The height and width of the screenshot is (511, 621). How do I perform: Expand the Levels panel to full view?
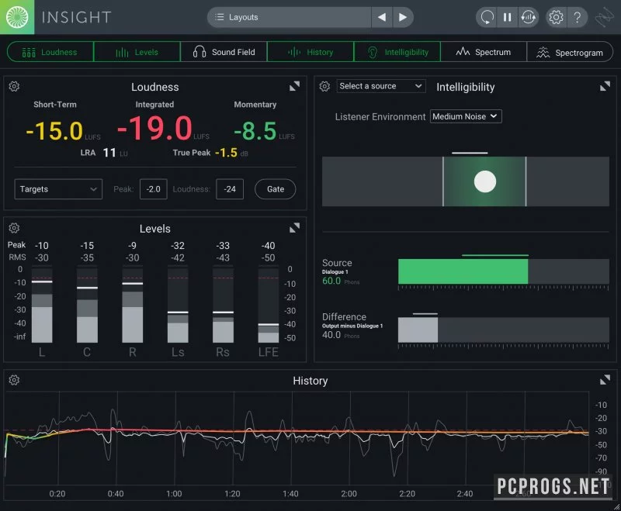[x=294, y=227]
